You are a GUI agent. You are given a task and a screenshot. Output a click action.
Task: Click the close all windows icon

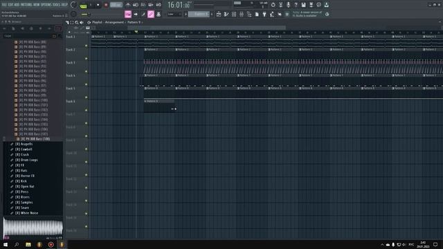pyautogui.click(x=280, y=14)
